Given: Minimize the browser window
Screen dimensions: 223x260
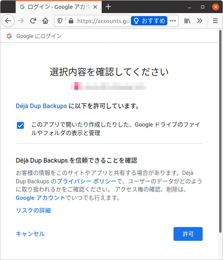Looking at the screenshot, I should pyautogui.click(x=190, y=7).
